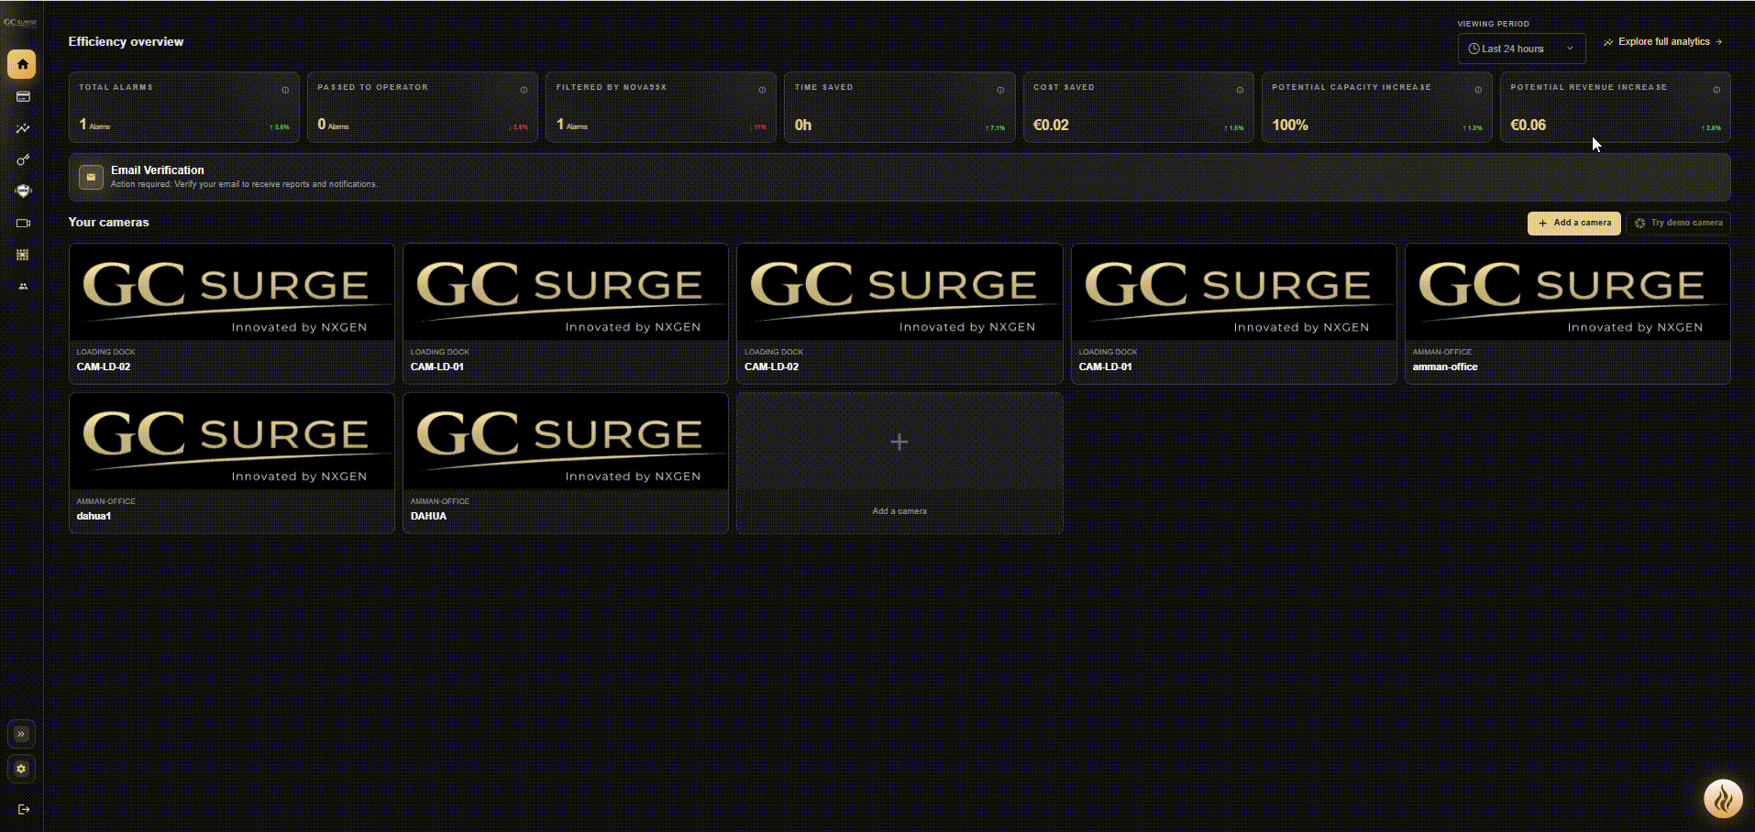Click the Try demo camera button
Viewport: 1755px width, 832px height.
[x=1678, y=223]
